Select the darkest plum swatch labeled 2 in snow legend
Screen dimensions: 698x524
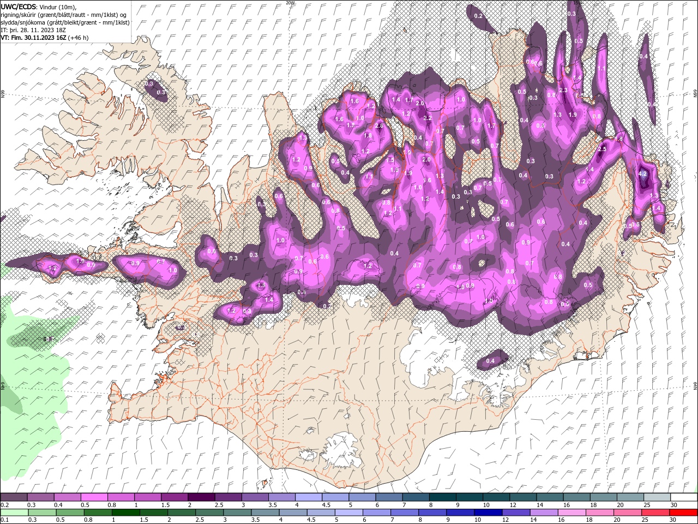tap(201, 497)
